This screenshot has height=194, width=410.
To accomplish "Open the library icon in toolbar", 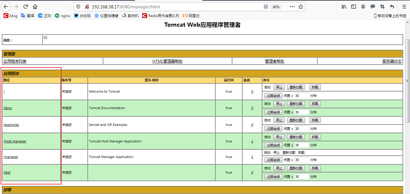I will (x=344, y=7).
